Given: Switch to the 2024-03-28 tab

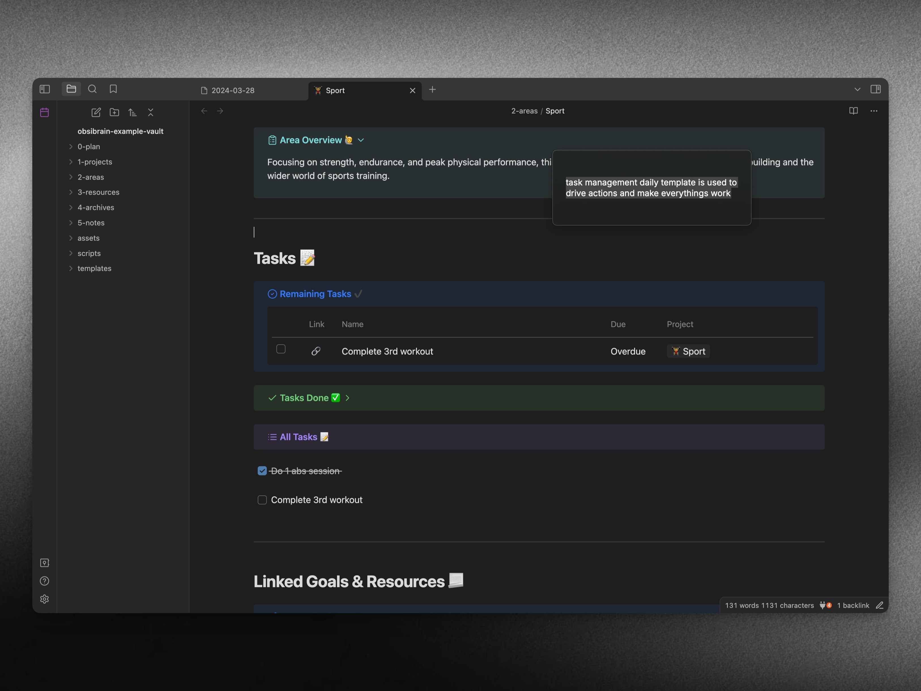Looking at the screenshot, I should [x=233, y=90].
